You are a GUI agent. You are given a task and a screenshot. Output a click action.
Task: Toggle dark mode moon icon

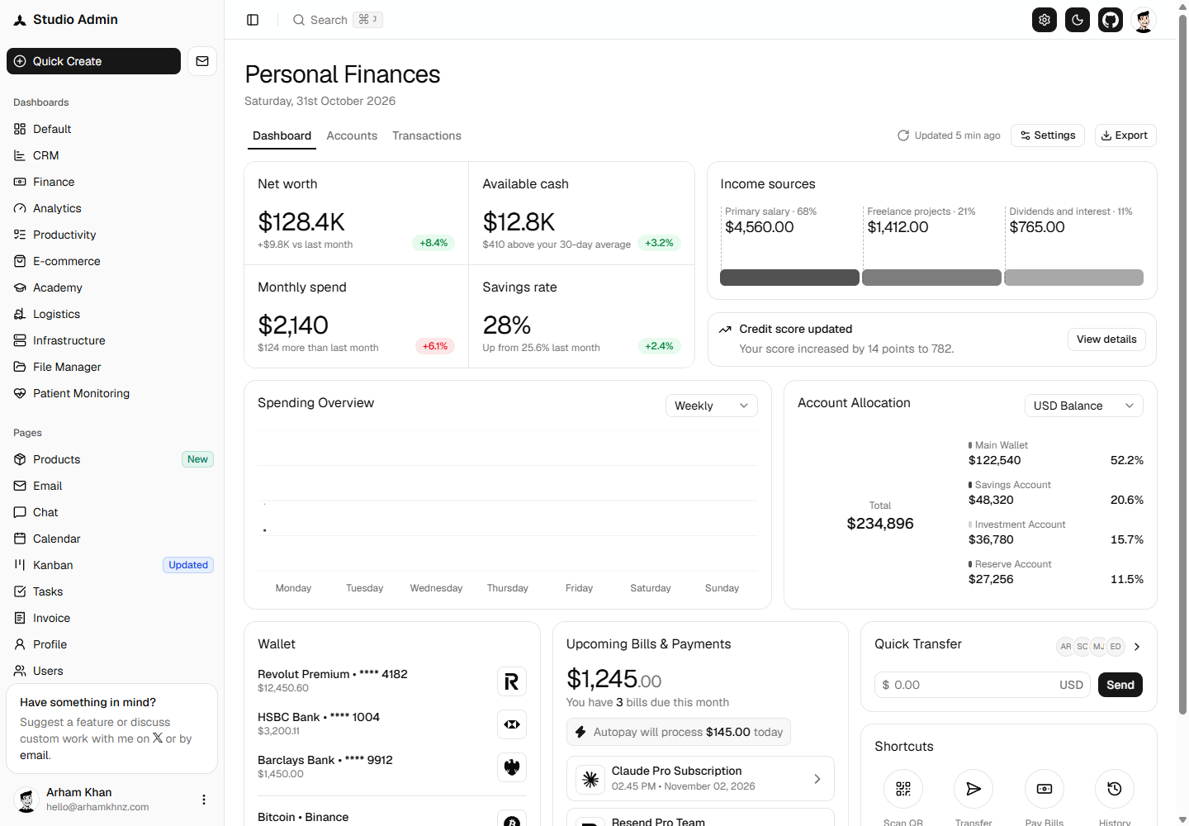point(1078,20)
